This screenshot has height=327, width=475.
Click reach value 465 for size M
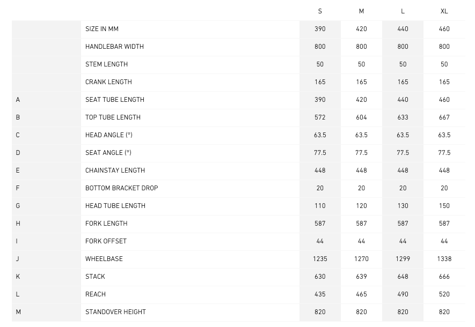point(361,294)
